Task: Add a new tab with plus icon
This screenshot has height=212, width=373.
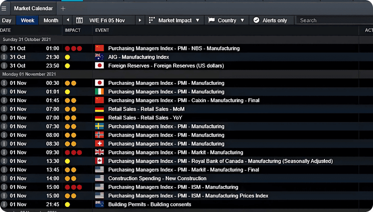Action: pyautogui.click(x=63, y=8)
